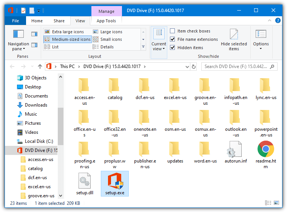Viewport: 287px width, 212px height.
Task: Open Local Disk (C:) in navigation pane
Action: [36, 141]
